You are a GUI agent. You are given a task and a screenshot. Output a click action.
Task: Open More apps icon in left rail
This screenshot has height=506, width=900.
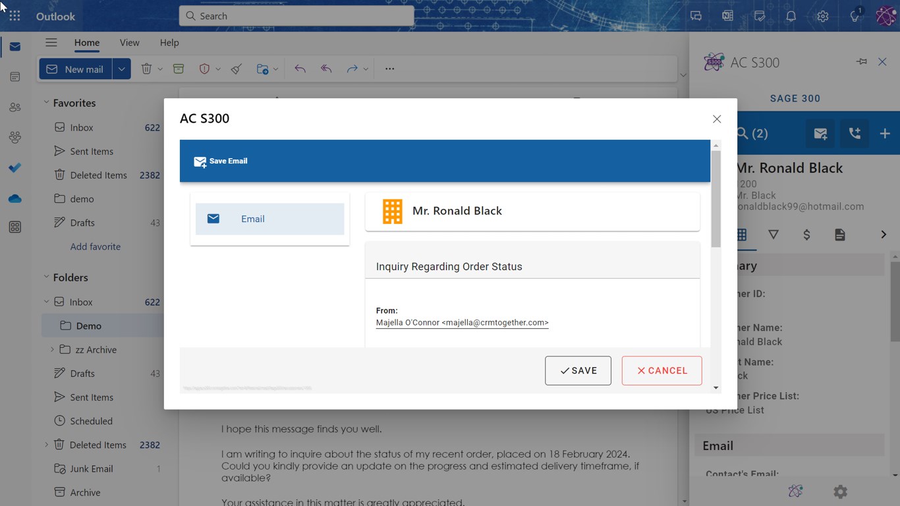tap(14, 227)
